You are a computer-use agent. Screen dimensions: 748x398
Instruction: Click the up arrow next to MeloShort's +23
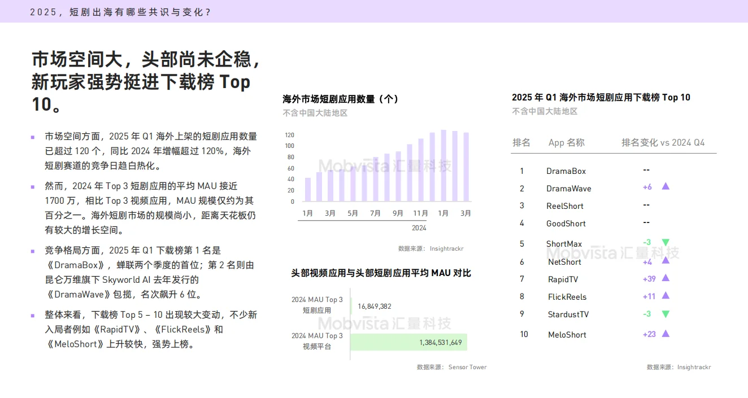666,334
